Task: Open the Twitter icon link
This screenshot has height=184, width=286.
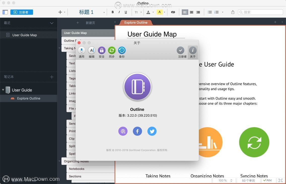Action: click(152, 131)
